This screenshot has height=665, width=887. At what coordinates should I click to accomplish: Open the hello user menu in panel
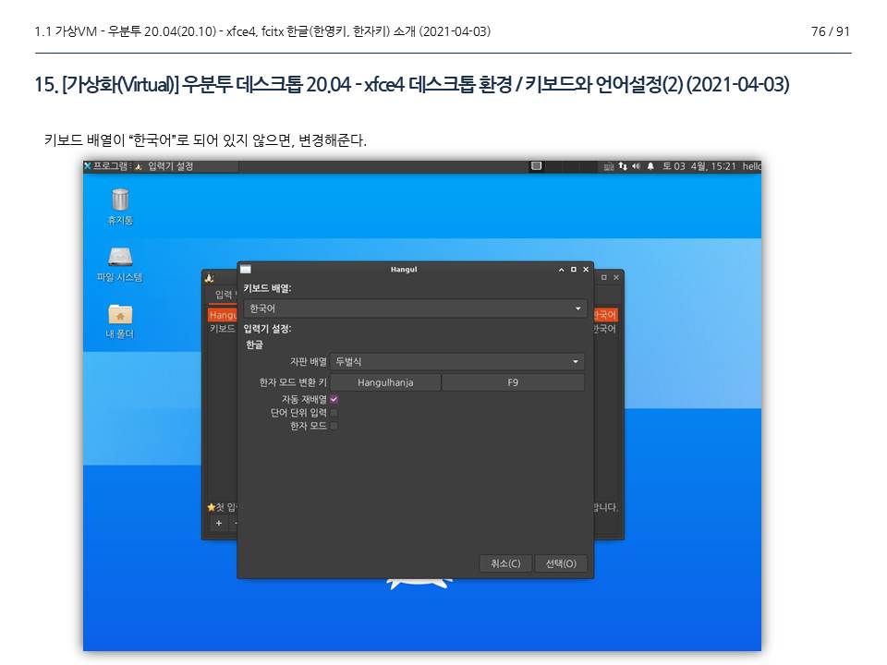(x=751, y=165)
